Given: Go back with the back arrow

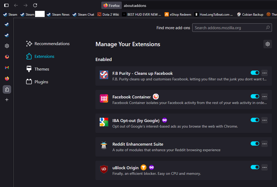Looking at the screenshot, I should [x=16, y=5].
